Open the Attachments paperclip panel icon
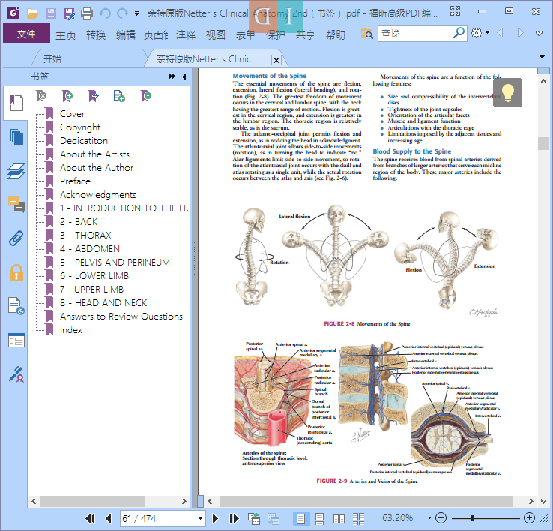553x531 pixels. click(16, 238)
